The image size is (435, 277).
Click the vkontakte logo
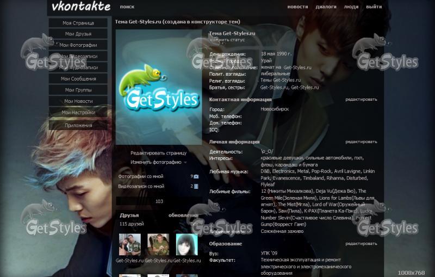(x=80, y=7)
